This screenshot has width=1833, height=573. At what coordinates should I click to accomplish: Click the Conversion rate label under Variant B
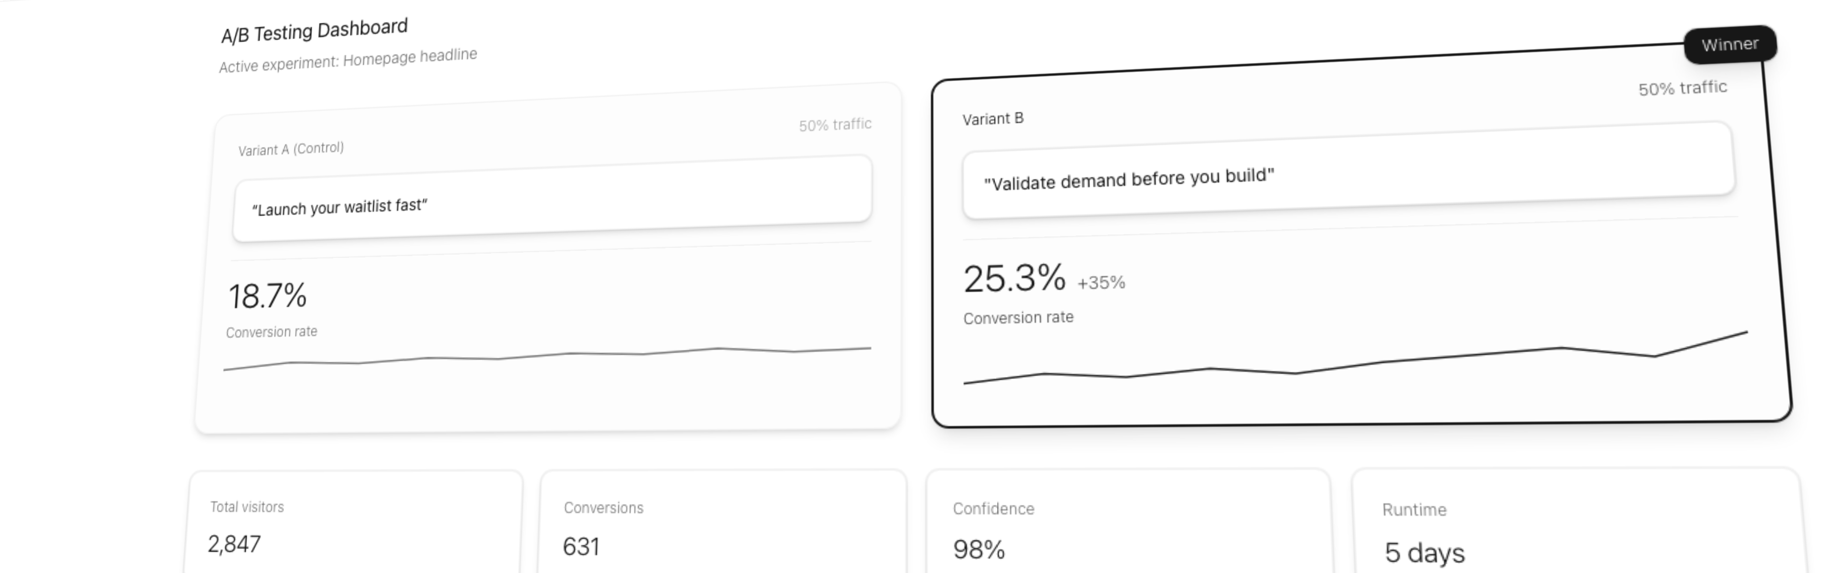point(1018,318)
